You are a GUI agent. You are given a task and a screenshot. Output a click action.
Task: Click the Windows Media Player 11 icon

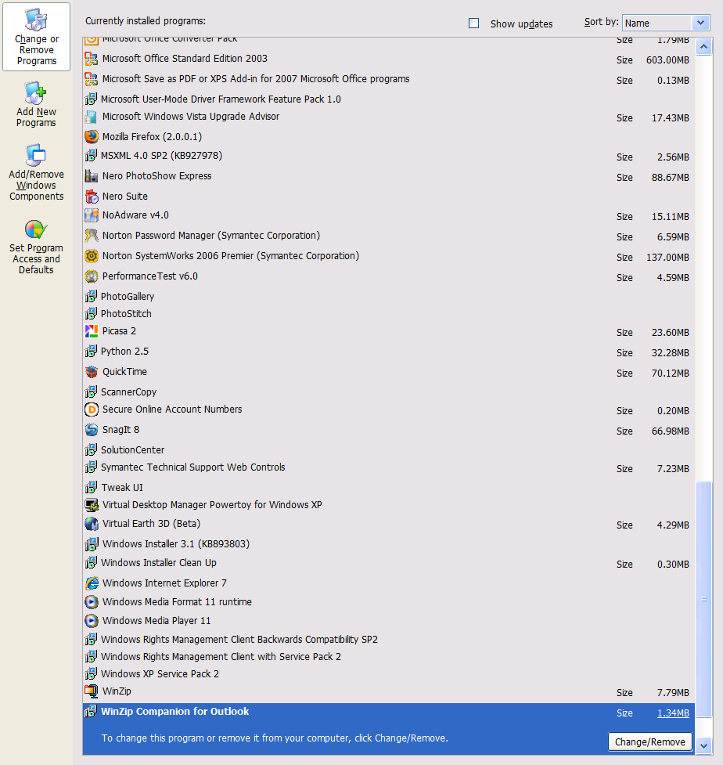click(x=92, y=621)
